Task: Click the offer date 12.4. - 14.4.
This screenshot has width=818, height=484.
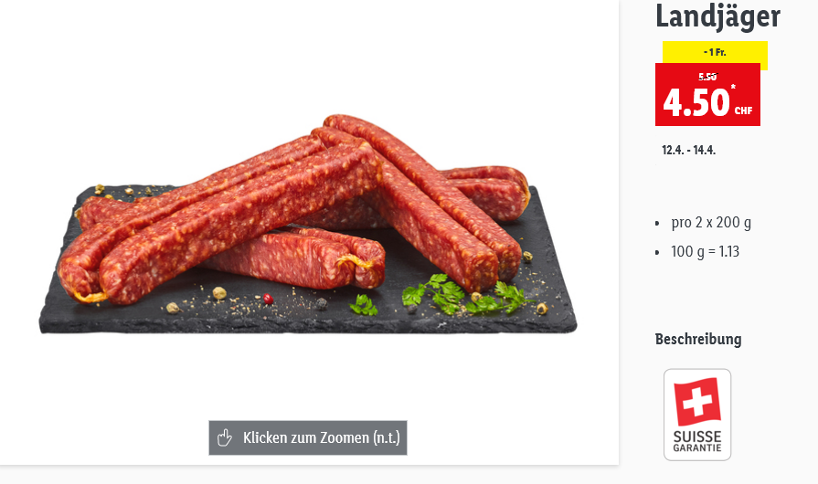Action: click(x=688, y=150)
